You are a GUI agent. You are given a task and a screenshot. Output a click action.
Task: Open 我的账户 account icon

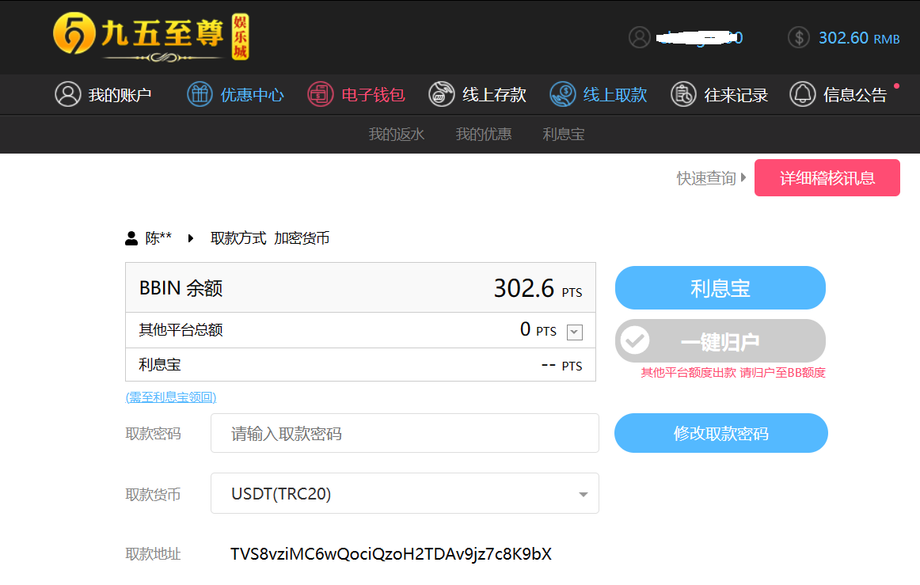click(68, 94)
